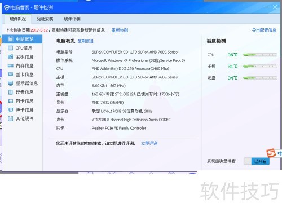Click the Microsoft Windows XP Professional text
The height and width of the screenshot is (212, 282).
tap(138, 60)
